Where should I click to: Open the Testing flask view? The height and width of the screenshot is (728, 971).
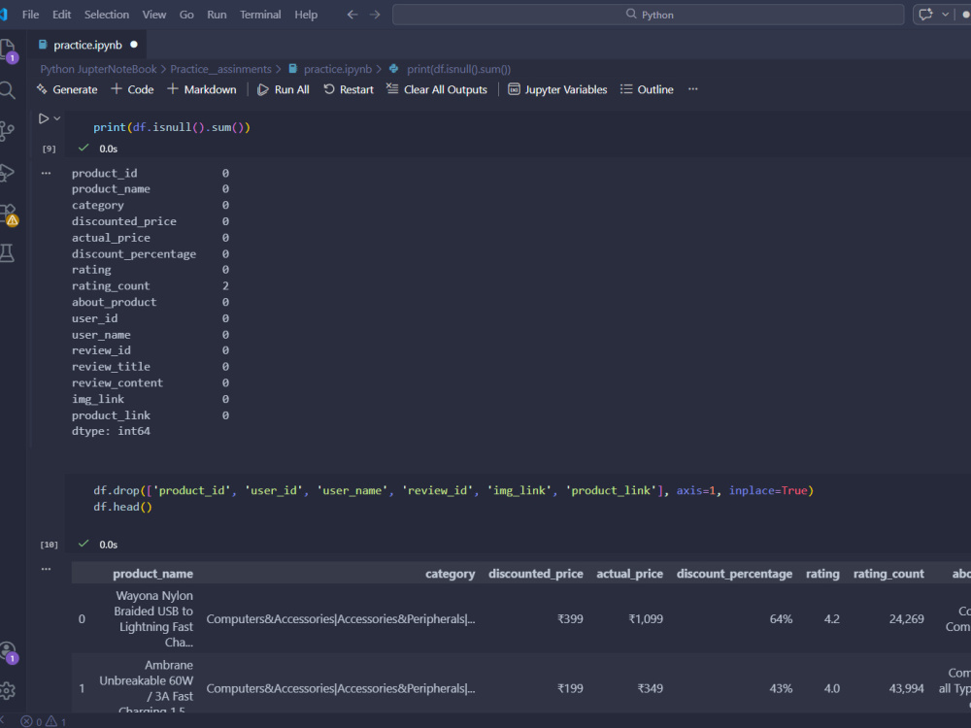coord(8,252)
